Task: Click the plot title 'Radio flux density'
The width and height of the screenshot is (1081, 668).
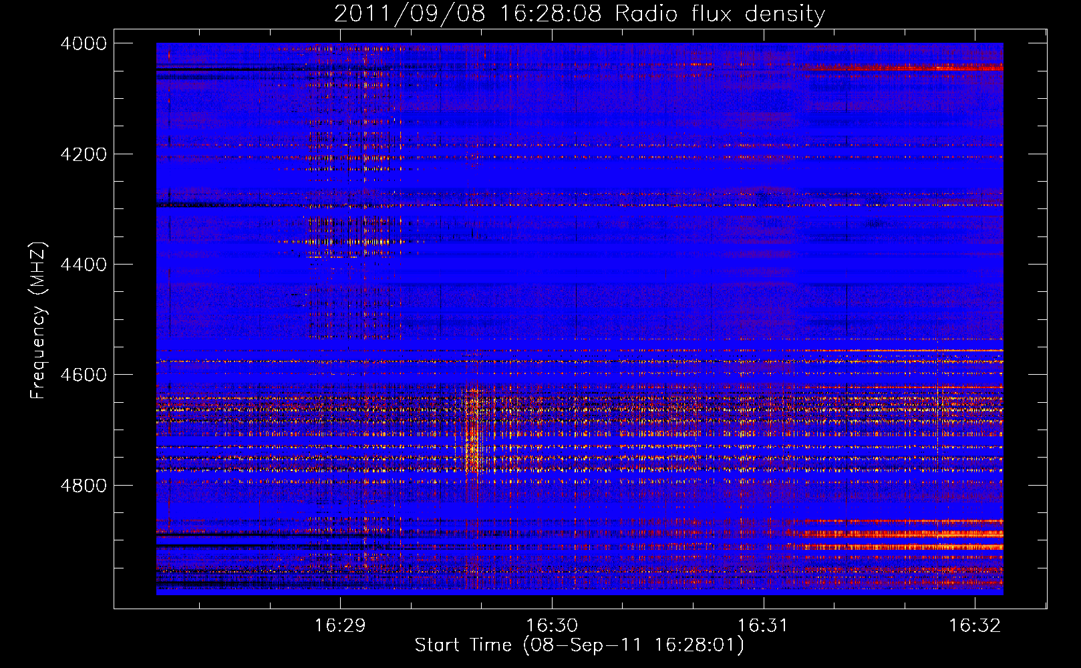Action: (x=720, y=14)
